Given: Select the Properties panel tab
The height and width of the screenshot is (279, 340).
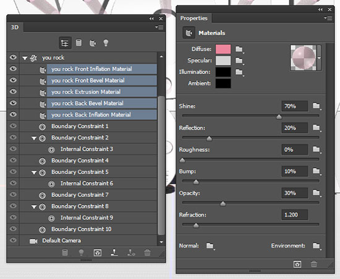Looking at the screenshot, I should (x=194, y=18).
